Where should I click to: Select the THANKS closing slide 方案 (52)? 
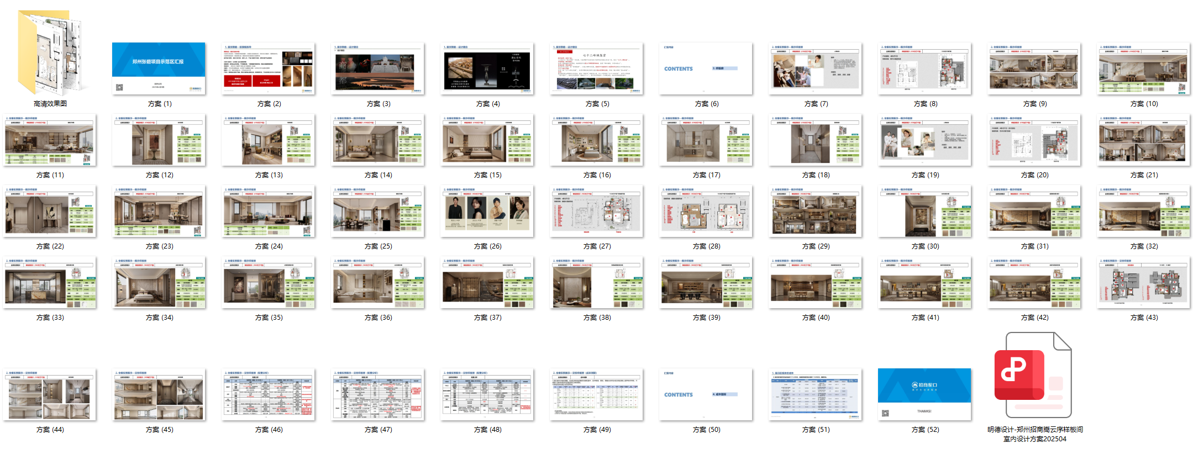pos(924,394)
